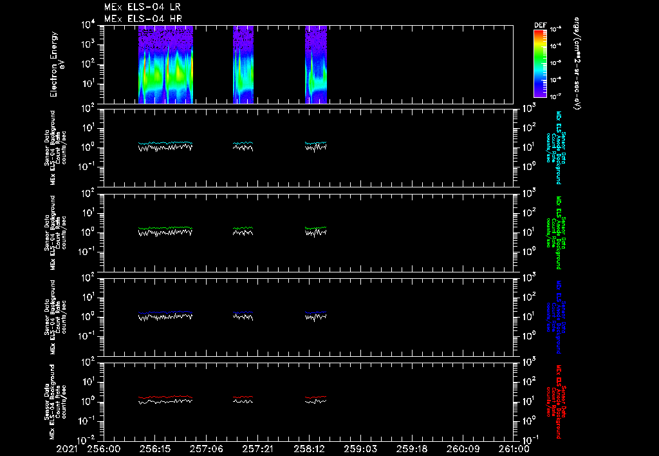Select the ergs/(cm**2-sr-sec-eV) units label
The width and height of the screenshot is (659, 456).
tap(577, 64)
